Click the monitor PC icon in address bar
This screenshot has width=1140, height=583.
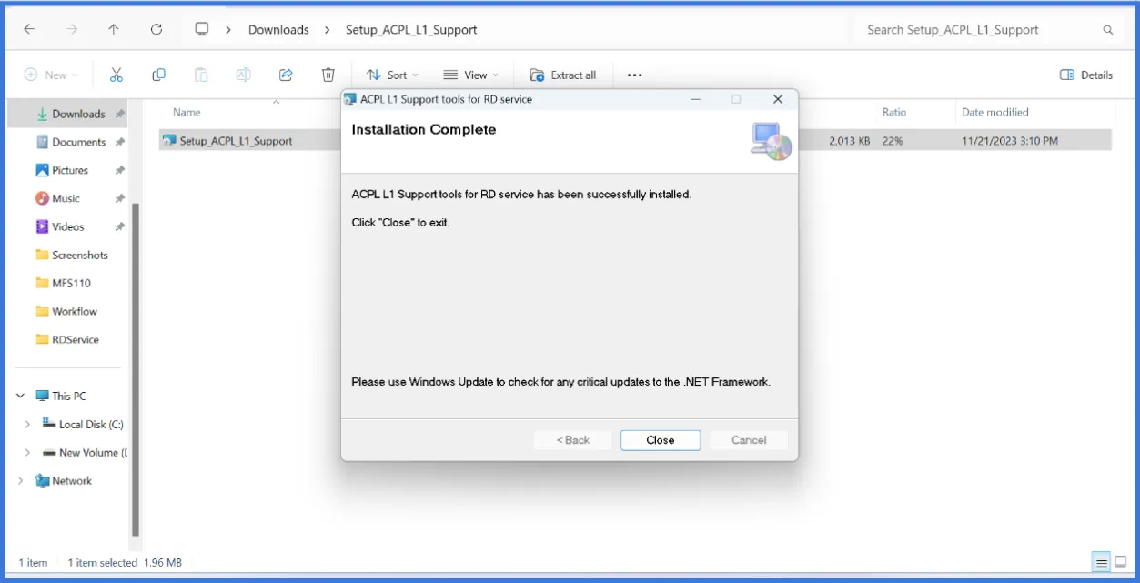202,29
